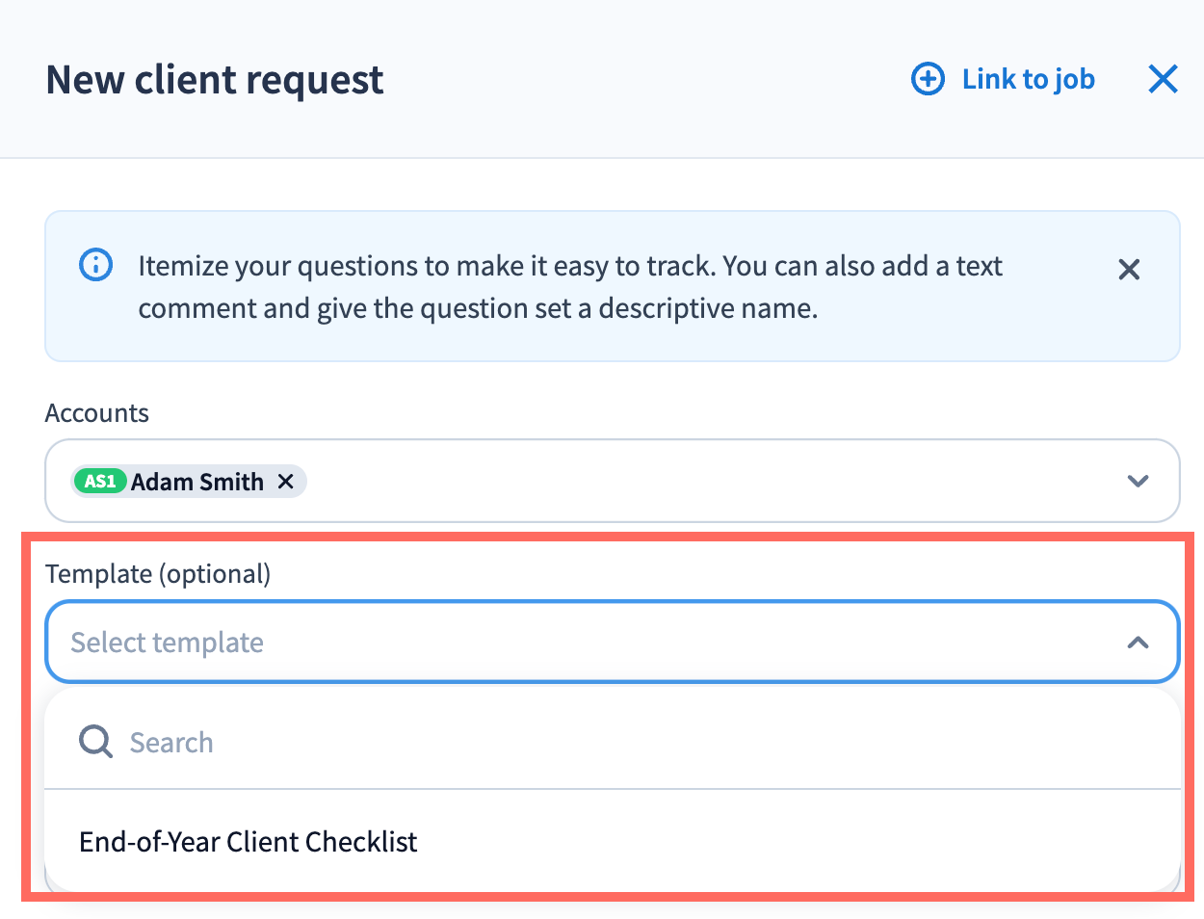
Task: Expand the Accounts dropdown chevron
Action: click(x=1138, y=481)
